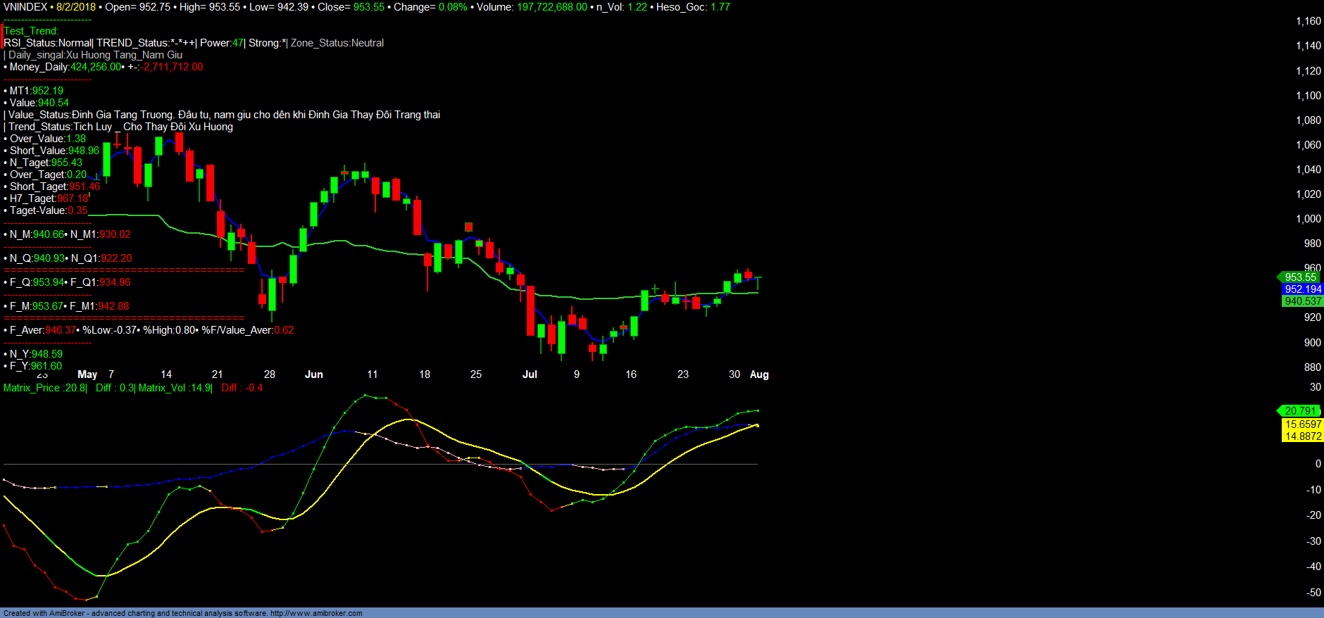The height and width of the screenshot is (618, 1324).
Task: Click the VNINDEX ticker symbol in title
Action: coord(25,7)
